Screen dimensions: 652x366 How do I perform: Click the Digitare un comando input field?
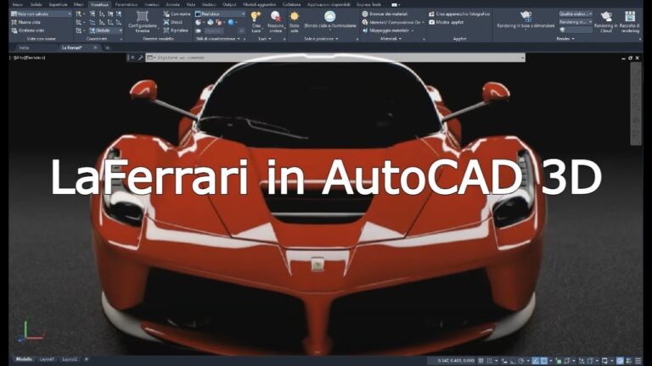pos(335,58)
